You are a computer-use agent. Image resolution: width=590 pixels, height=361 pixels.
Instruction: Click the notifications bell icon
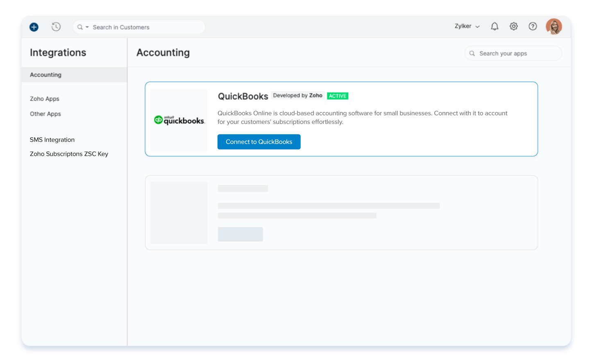tap(494, 26)
